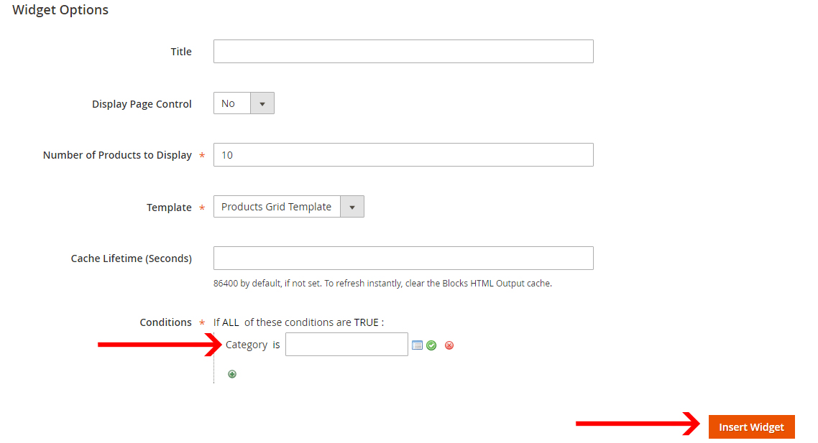Select the category chooser list icon
Image resolution: width=818 pixels, height=443 pixels.
click(x=418, y=345)
